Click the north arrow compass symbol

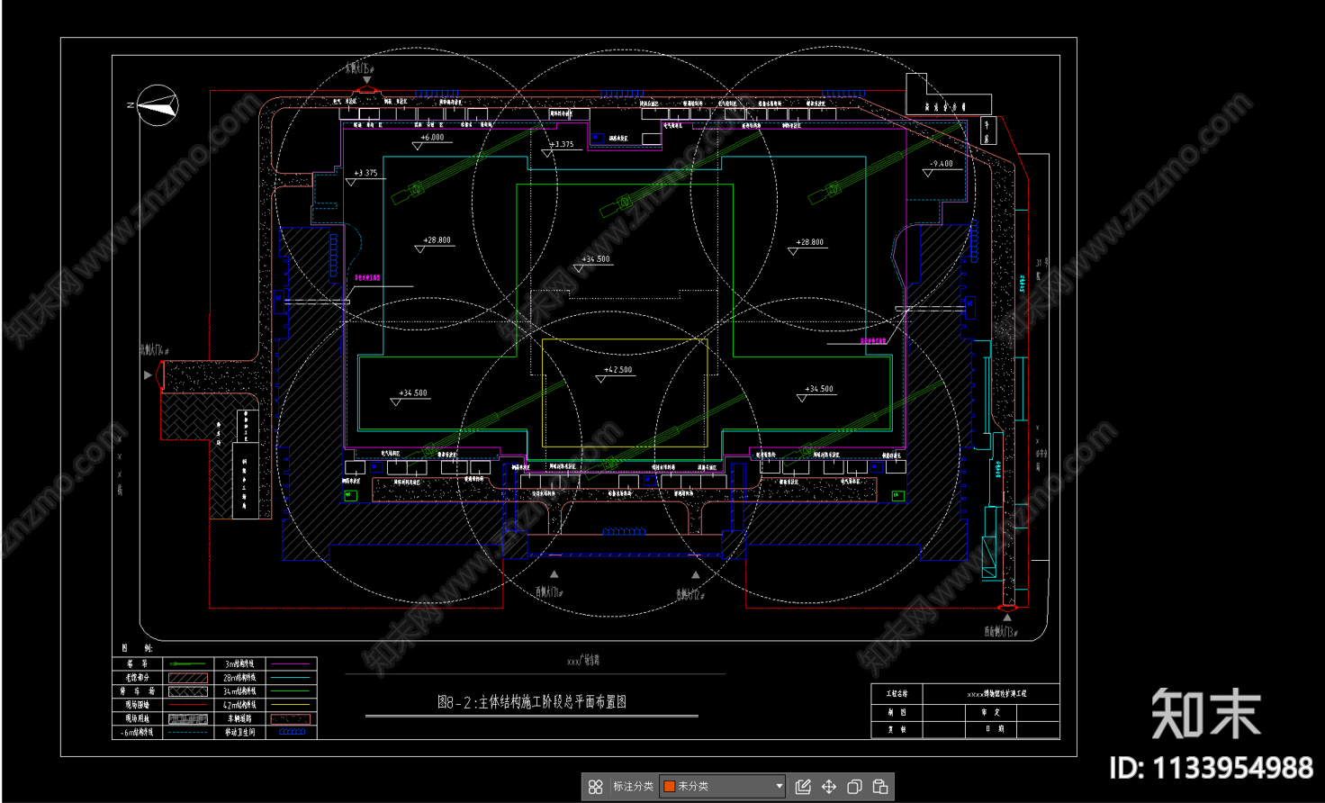pos(158,105)
